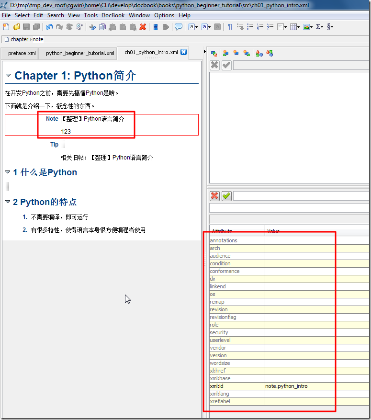
Task: Open the Edit menu
Action: [38, 15]
